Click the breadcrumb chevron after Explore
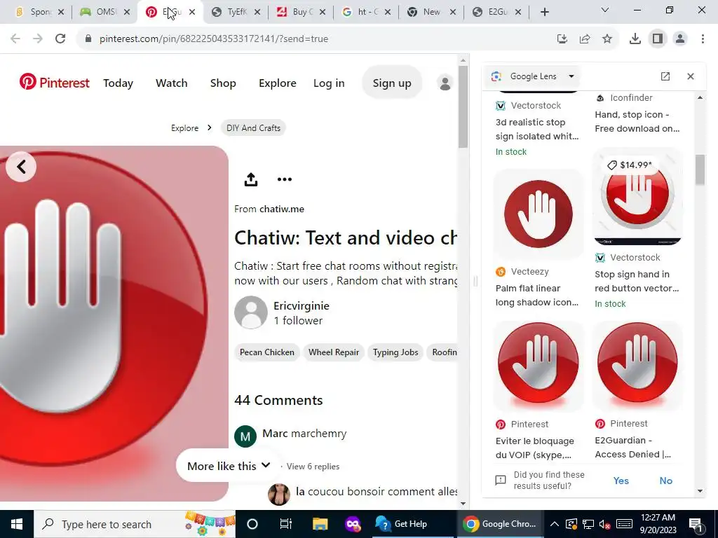Screen dimensions: 718x538 [x=209, y=127]
